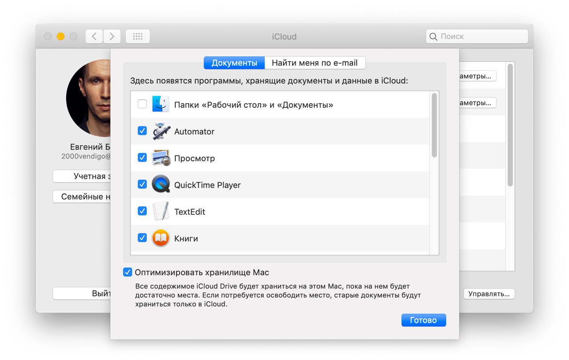The image size is (569, 360).
Task: Click the lower Параметры... button behind dialog
Action: point(477,103)
